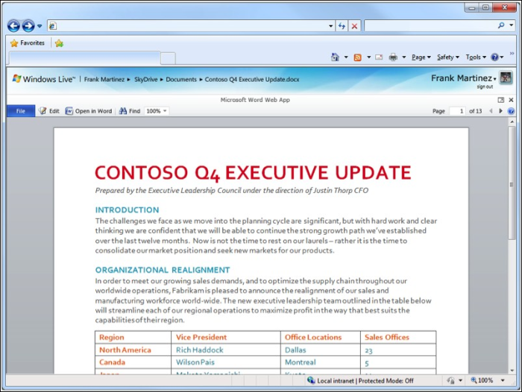Click the RSS feeds icon
Screen dimensions: 522x392
click(357, 57)
